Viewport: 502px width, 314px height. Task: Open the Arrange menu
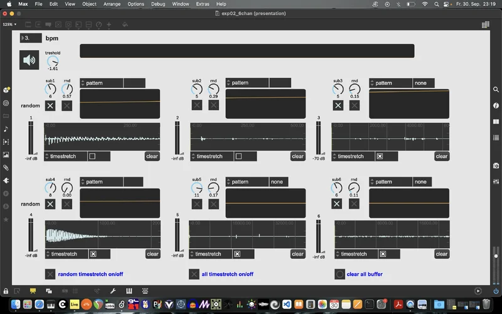pyautogui.click(x=112, y=4)
